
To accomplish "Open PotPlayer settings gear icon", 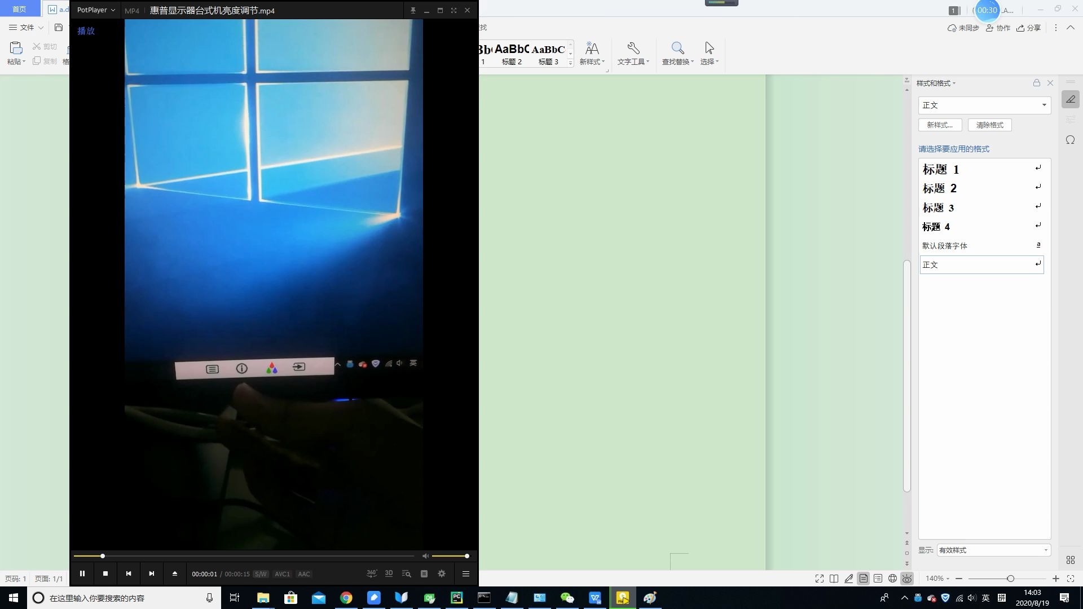I will pos(442,573).
